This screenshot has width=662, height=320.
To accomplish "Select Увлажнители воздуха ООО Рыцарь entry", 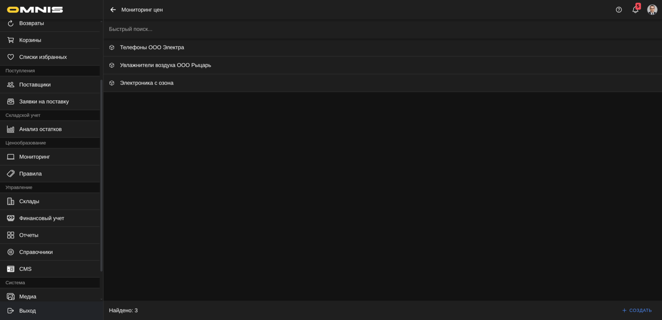I will point(165,65).
